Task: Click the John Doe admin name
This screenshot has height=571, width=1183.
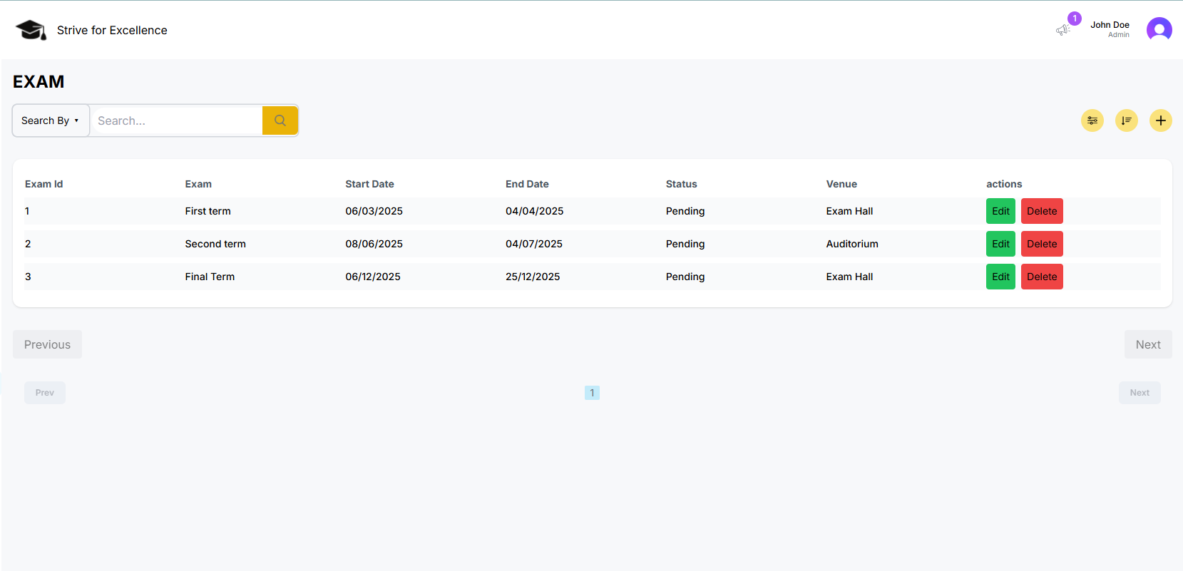Action: tap(1110, 25)
